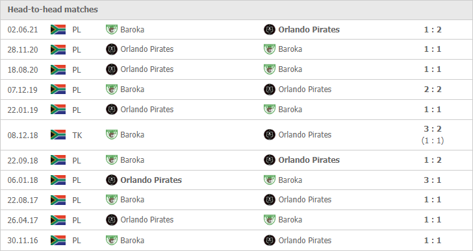Click South Africa flag in 08.12.18 row
473x251 pixels.
(58, 135)
